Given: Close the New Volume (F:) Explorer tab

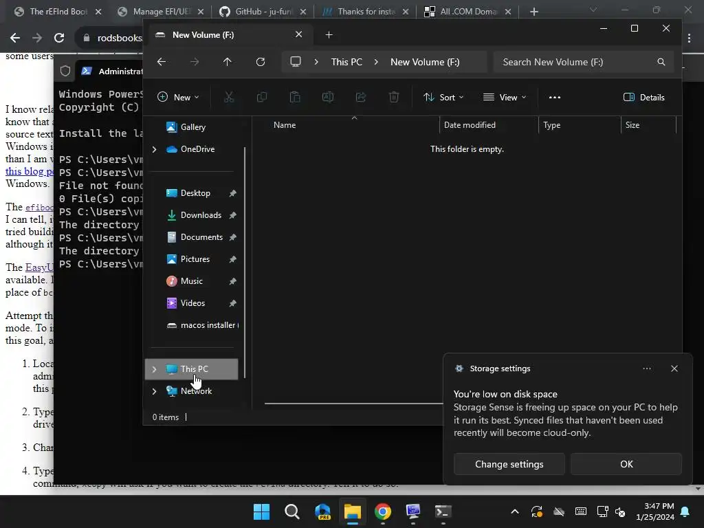Looking at the screenshot, I should click(x=298, y=34).
